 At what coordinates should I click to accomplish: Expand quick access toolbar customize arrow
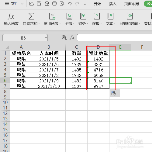tap(85, 4)
